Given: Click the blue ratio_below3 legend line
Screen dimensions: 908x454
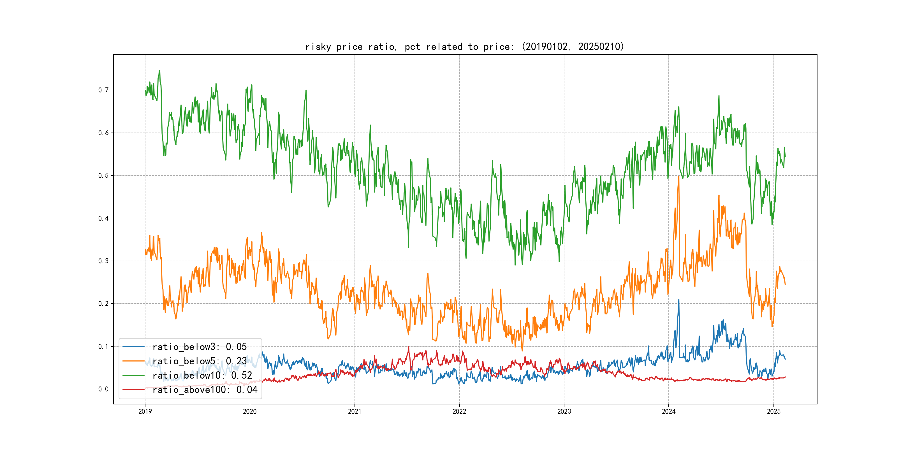Looking at the screenshot, I should (133, 347).
